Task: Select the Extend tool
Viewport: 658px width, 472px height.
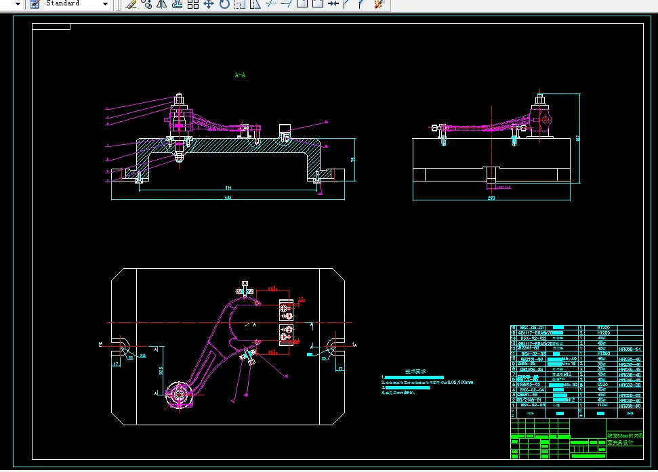Action: (287, 4)
